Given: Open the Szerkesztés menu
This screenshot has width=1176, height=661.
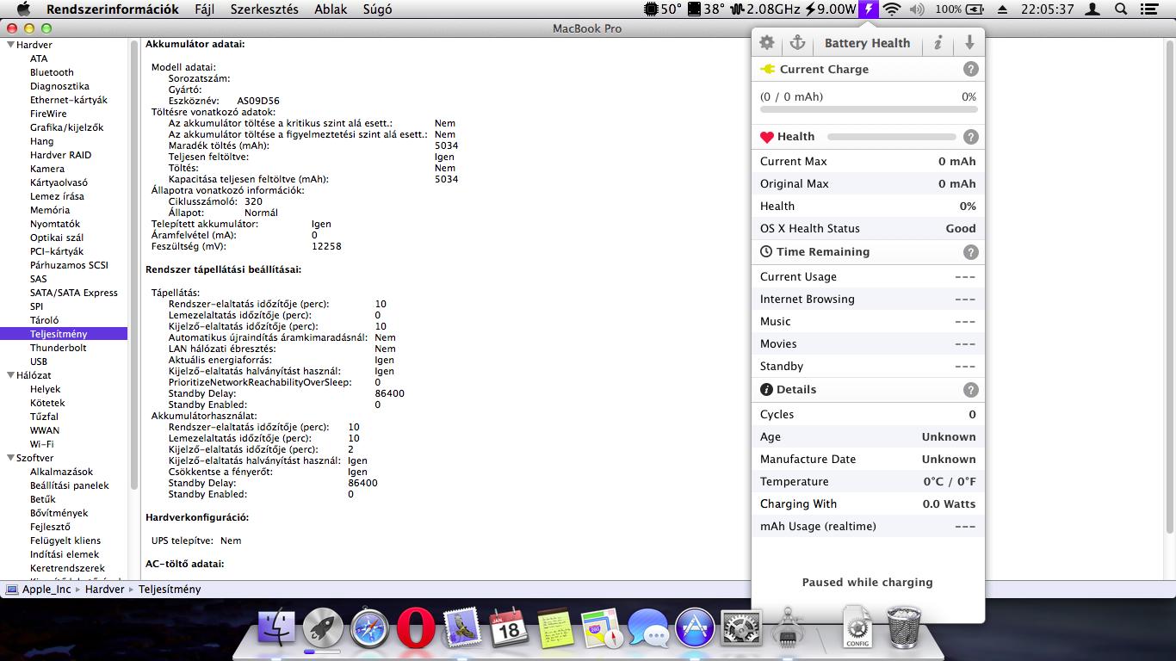Looking at the screenshot, I should pyautogui.click(x=264, y=9).
